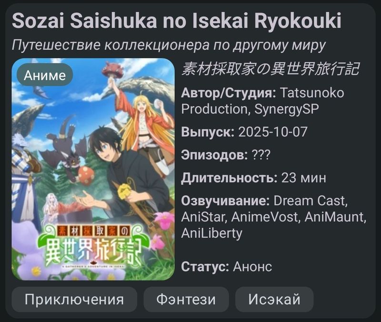The width and height of the screenshot is (381, 322).
Task: Click the SynergySP studio name
Action: pos(287,109)
